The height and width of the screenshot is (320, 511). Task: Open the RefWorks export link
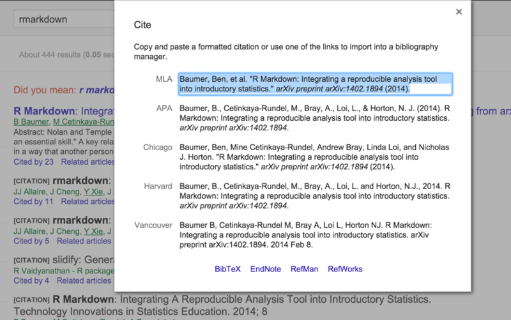tap(345, 269)
